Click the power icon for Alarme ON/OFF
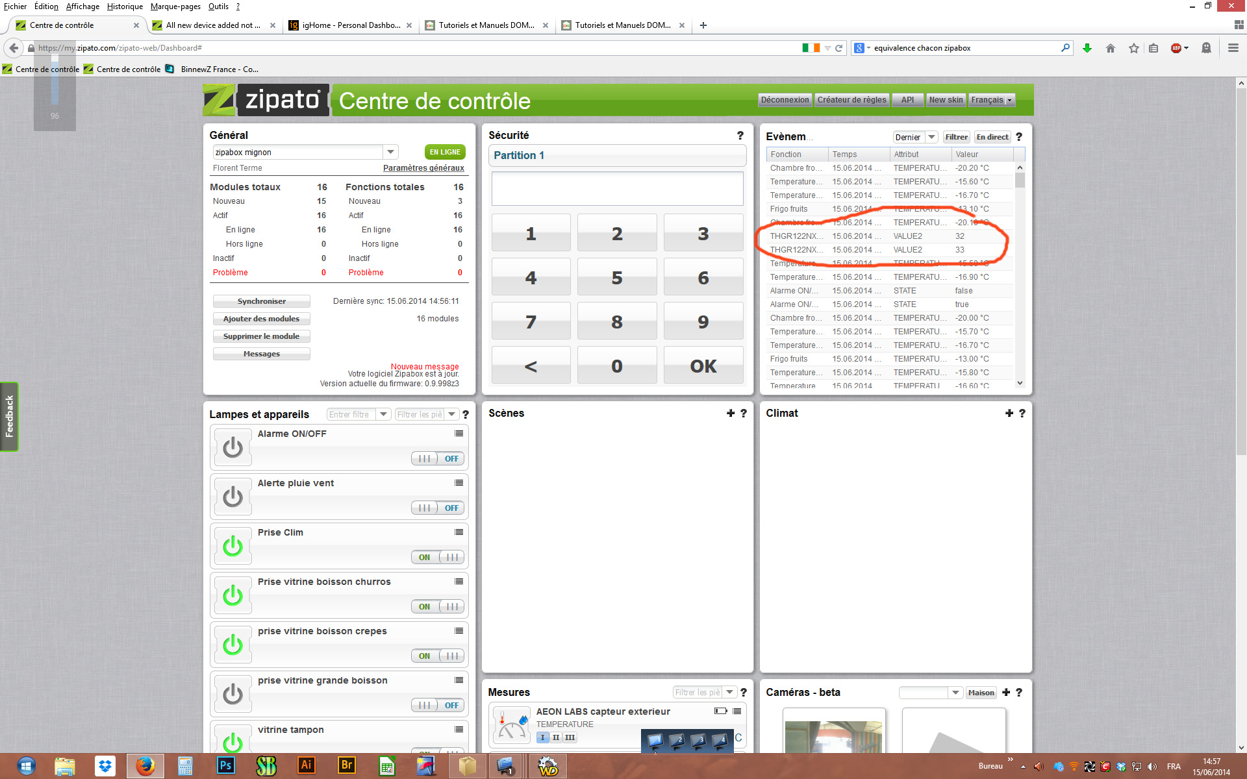This screenshot has height=779, width=1247. (233, 448)
